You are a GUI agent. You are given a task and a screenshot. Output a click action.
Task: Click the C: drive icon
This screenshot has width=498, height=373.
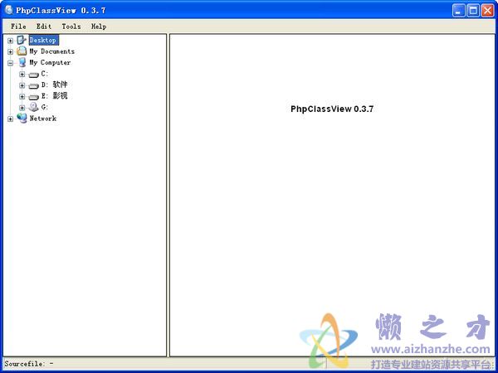point(33,75)
